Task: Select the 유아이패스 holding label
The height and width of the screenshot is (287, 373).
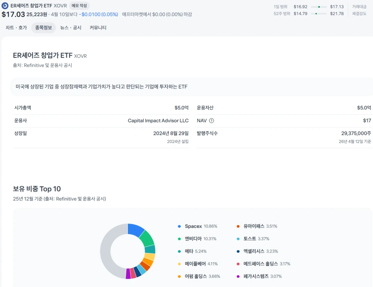Action: (254, 226)
